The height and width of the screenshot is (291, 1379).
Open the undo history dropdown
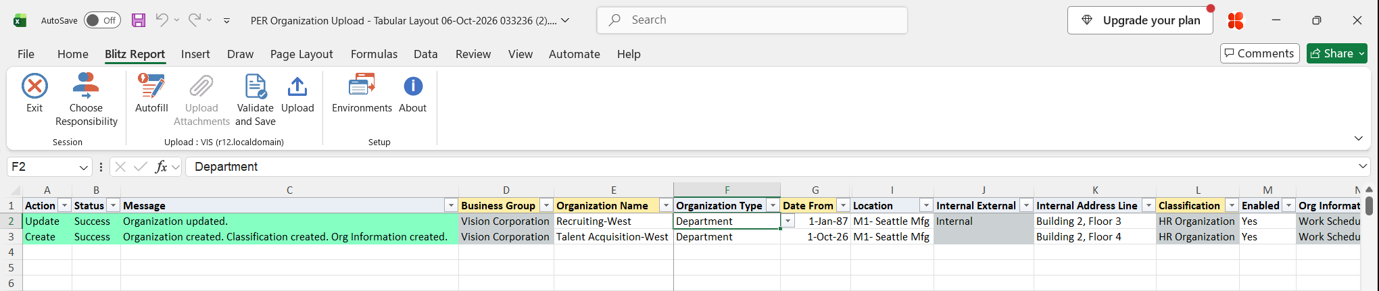pyautogui.click(x=177, y=20)
